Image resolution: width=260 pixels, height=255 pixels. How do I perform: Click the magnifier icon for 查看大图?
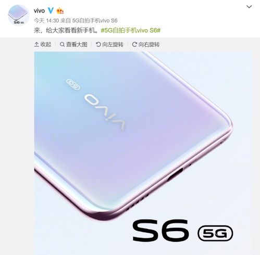[x=62, y=44]
